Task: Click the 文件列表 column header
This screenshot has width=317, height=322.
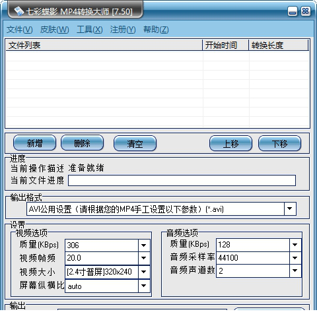Action: point(104,45)
